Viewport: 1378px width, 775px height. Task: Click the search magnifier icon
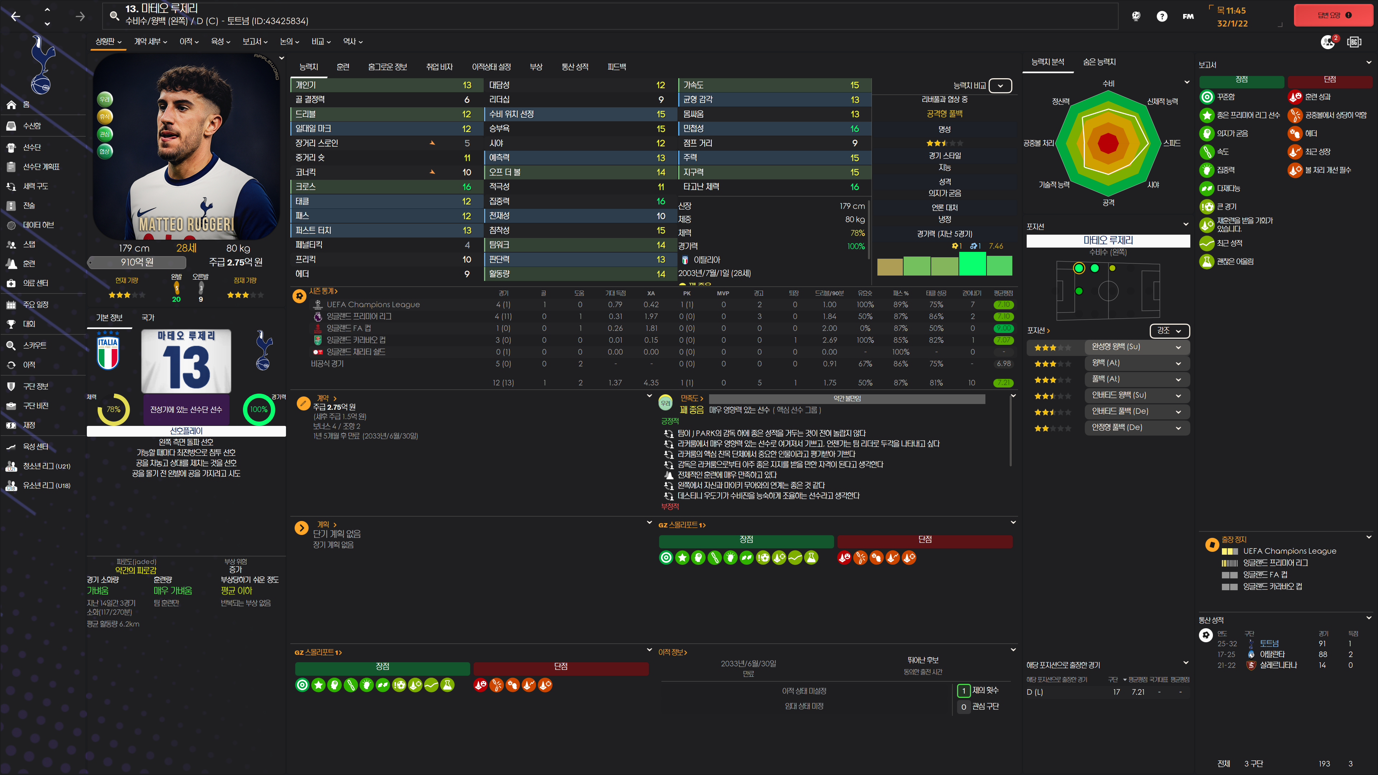(114, 15)
